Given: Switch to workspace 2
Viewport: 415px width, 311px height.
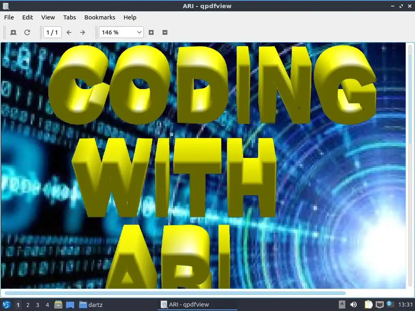Looking at the screenshot, I should pyautogui.click(x=28, y=305).
